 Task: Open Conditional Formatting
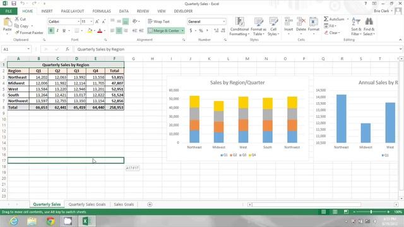pos(239,26)
